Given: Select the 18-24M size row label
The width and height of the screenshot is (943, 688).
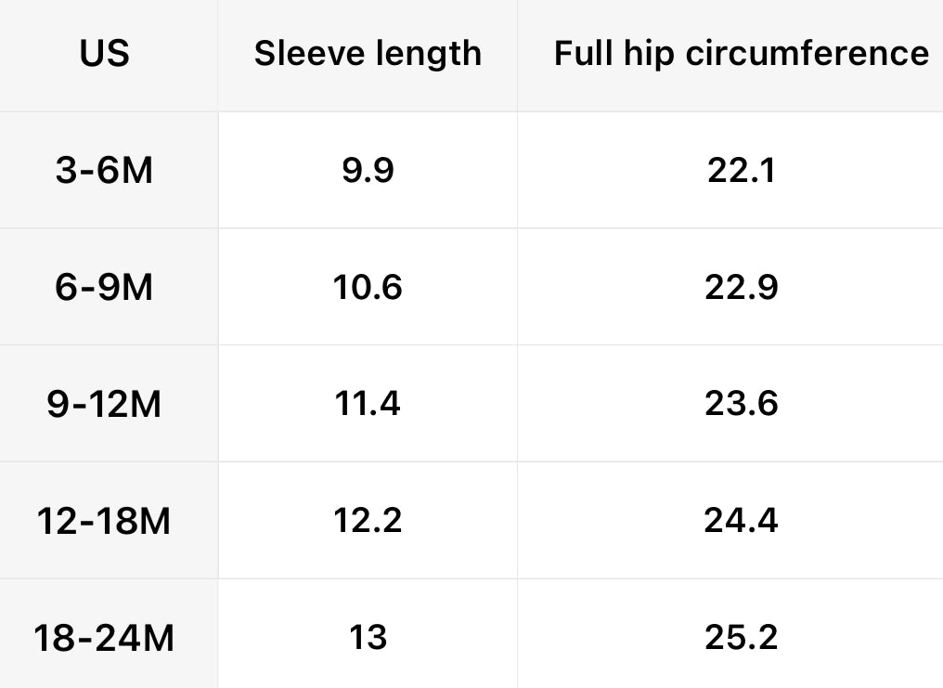Looking at the screenshot, I should [104, 638].
